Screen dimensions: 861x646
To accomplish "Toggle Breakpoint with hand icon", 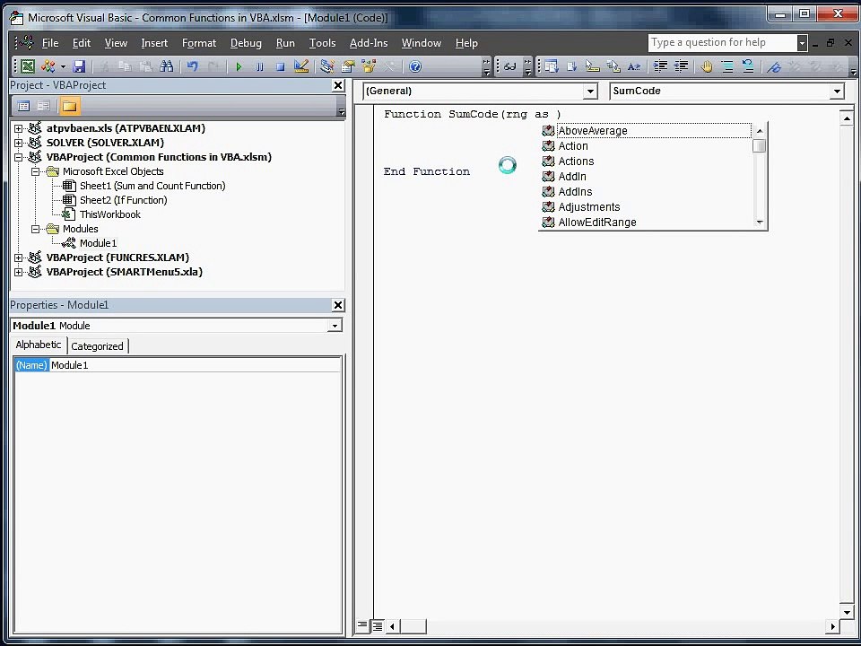I will click(707, 66).
